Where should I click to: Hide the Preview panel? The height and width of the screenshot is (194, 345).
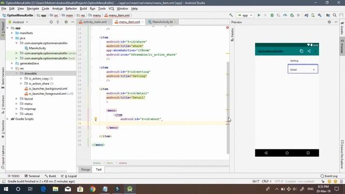coord(336,22)
